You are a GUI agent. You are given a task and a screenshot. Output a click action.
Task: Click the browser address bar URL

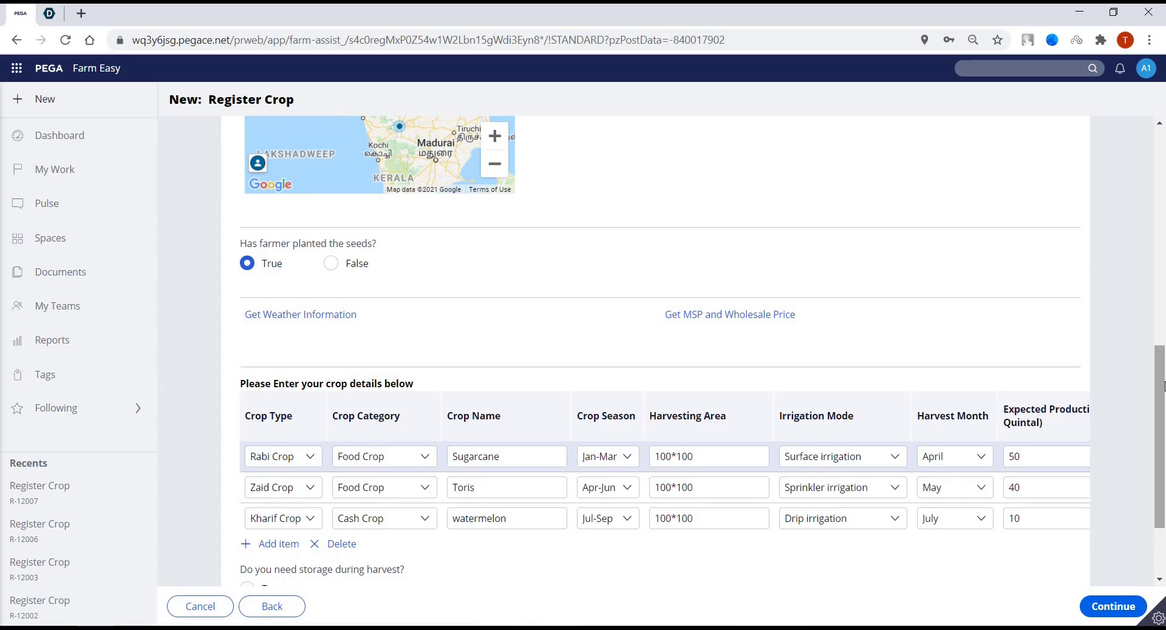428,40
